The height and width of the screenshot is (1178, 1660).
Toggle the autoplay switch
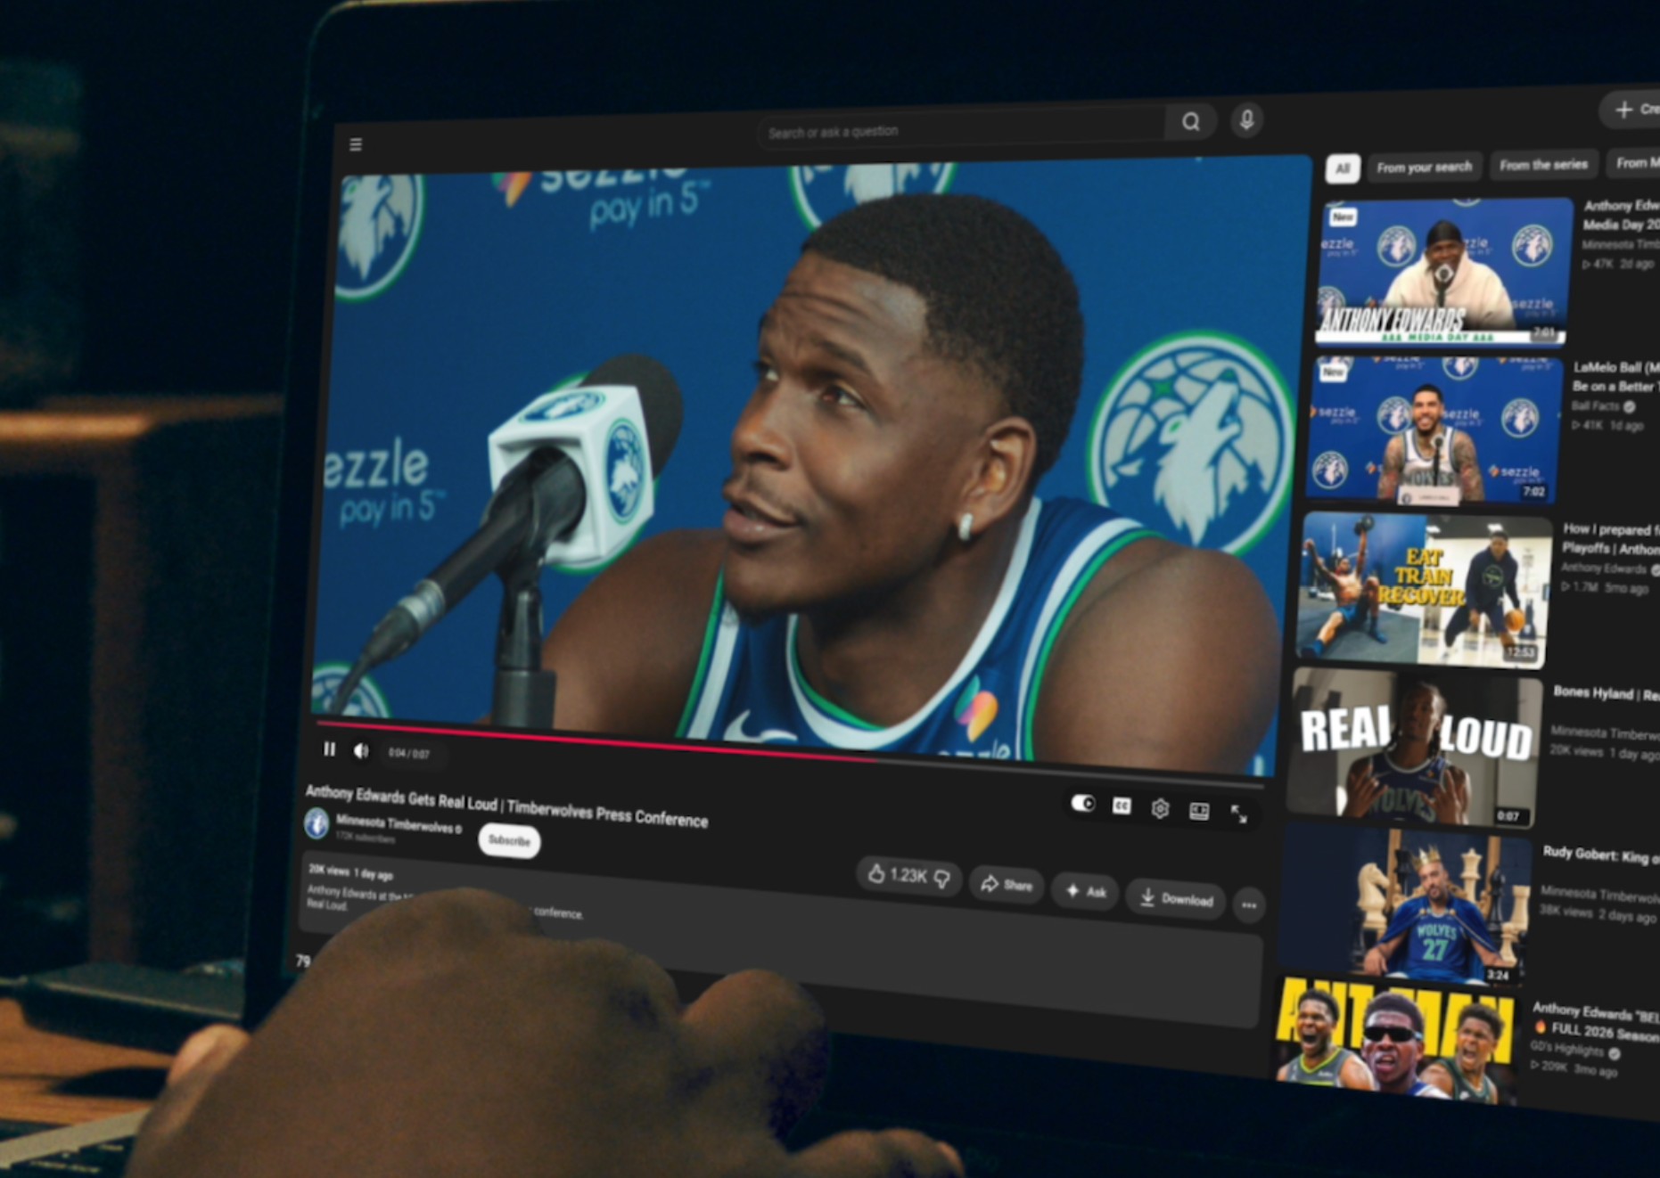[x=1082, y=804]
